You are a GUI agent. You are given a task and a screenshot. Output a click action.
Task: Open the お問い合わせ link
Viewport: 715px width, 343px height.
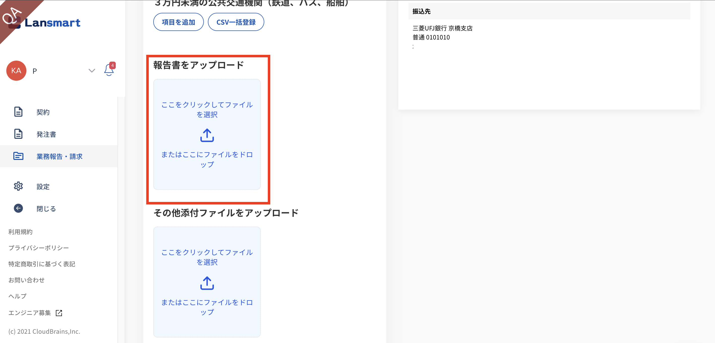(x=26, y=280)
